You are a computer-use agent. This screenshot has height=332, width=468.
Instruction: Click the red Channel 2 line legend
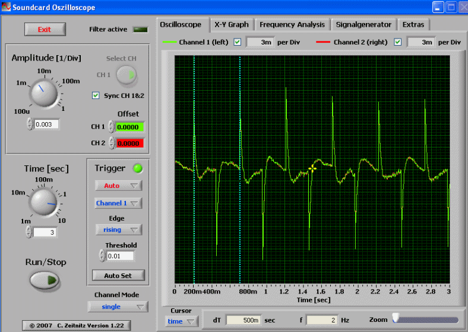coord(323,42)
